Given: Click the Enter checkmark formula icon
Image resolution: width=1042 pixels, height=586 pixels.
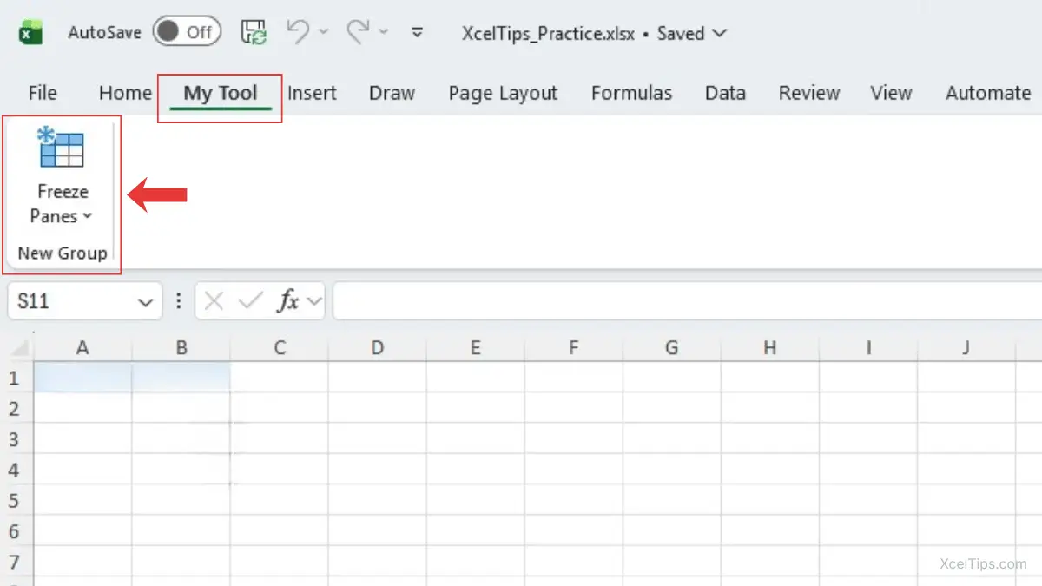Looking at the screenshot, I should 250,301.
